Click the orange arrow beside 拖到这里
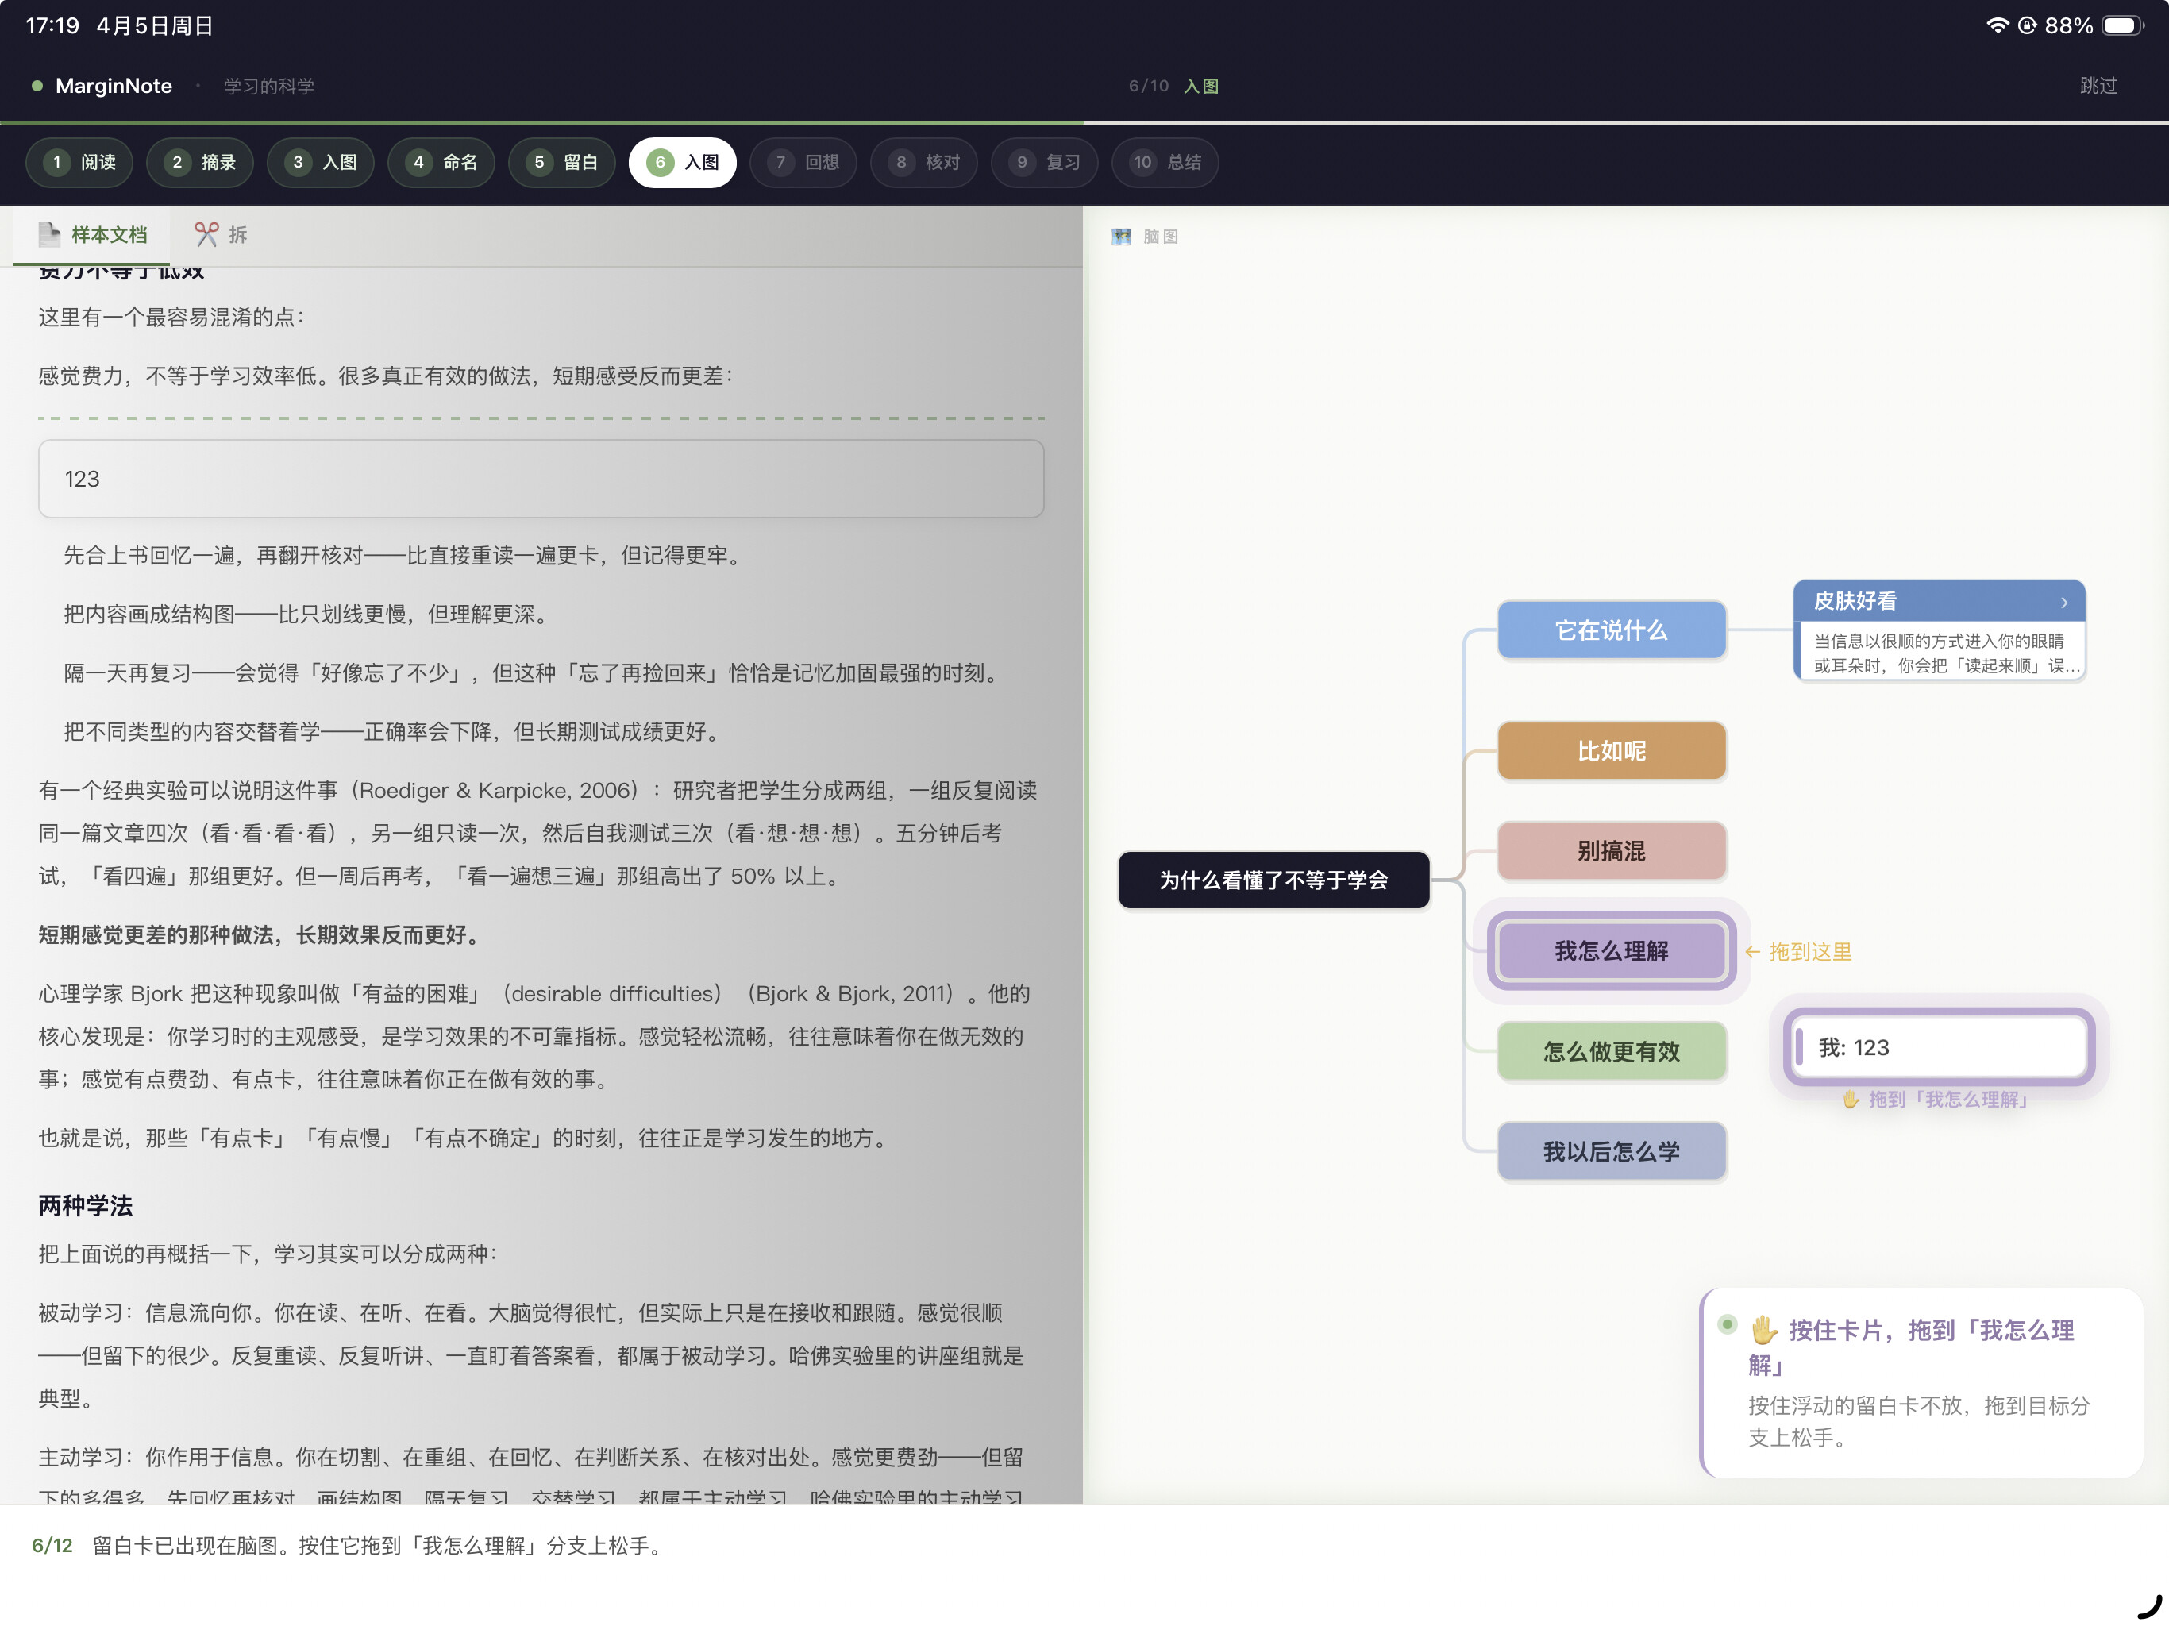The height and width of the screenshot is (1626, 2169). click(1752, 951)
